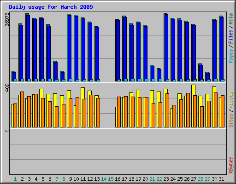Select green weekend day label 14
The width and height of the screenshot is (236, 184).
coord(104,179)
